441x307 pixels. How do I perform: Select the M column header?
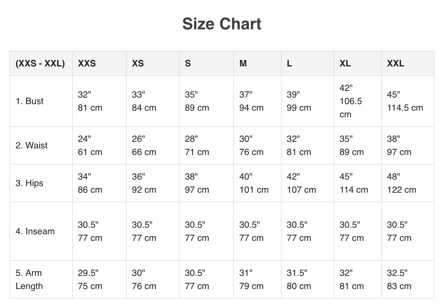point(243,63)
